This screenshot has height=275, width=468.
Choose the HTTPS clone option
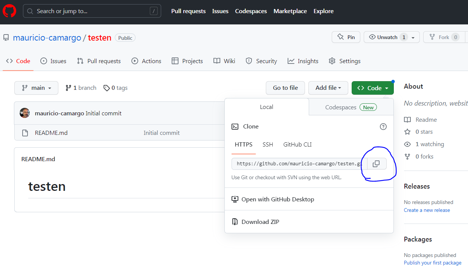pos(244,145)
